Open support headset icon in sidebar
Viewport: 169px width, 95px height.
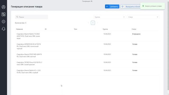3,29
